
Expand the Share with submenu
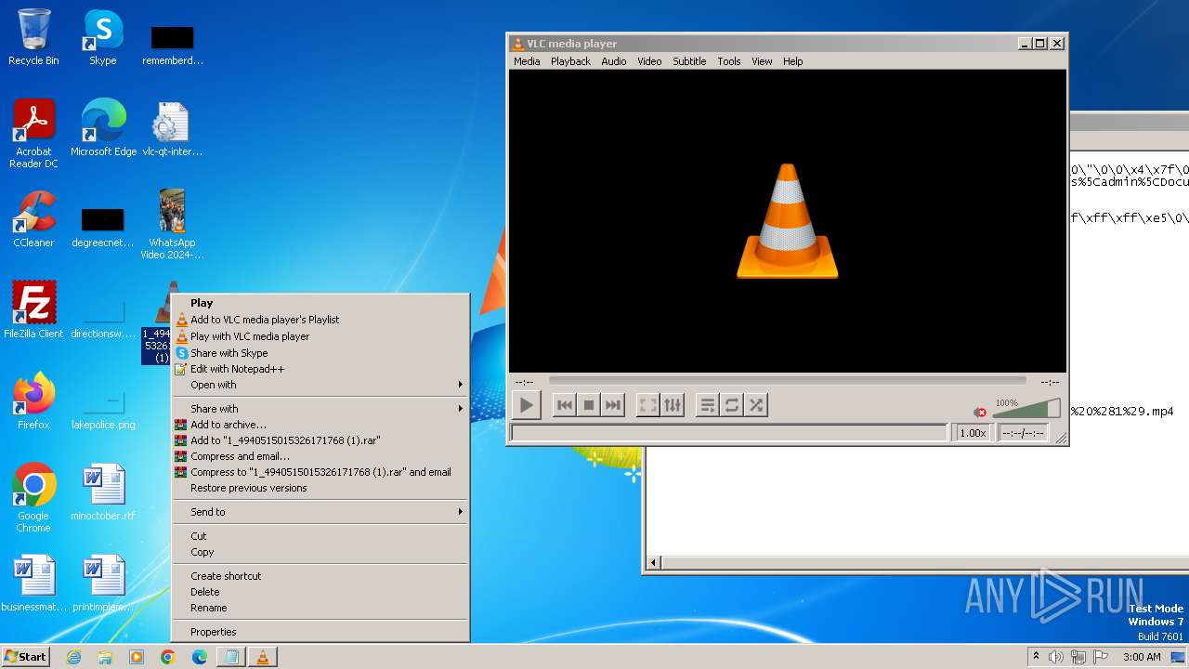pos(320,409)
